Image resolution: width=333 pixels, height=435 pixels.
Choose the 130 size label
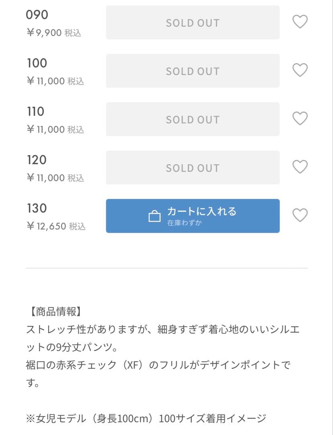[x=37, y=208]
